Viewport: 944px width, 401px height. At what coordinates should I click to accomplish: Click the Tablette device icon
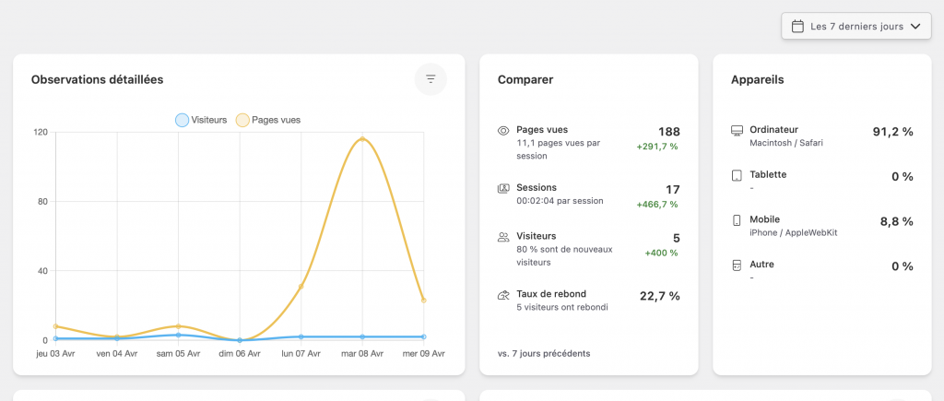(x=737, y=176)
